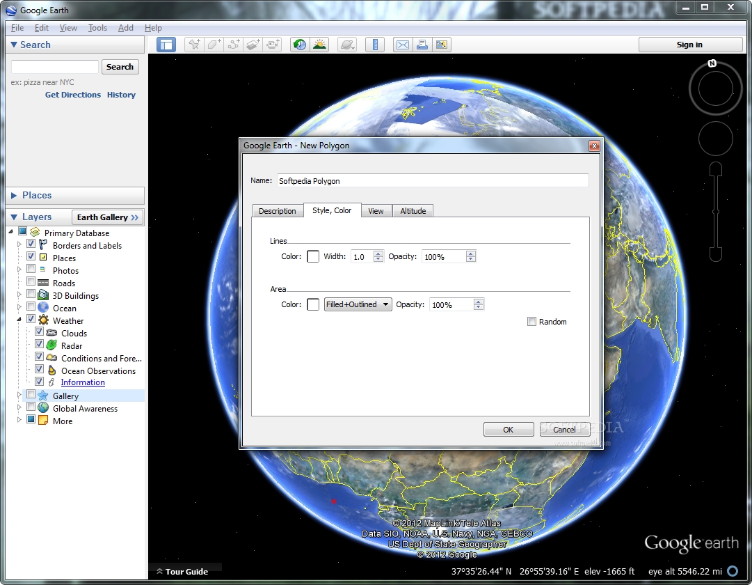Click the 3D Buildings layer icon
752x585 pixels.
(43, 295)
